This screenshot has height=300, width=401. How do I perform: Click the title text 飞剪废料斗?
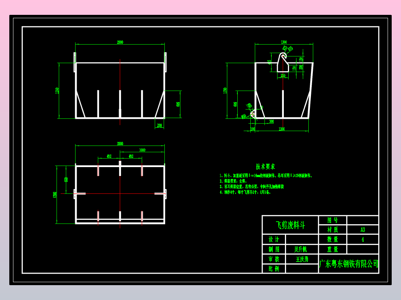pos(290,225)
